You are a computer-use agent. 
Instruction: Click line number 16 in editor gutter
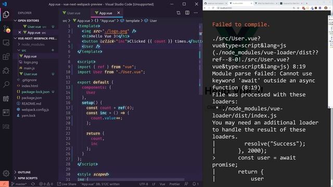[x=68, y=103]
